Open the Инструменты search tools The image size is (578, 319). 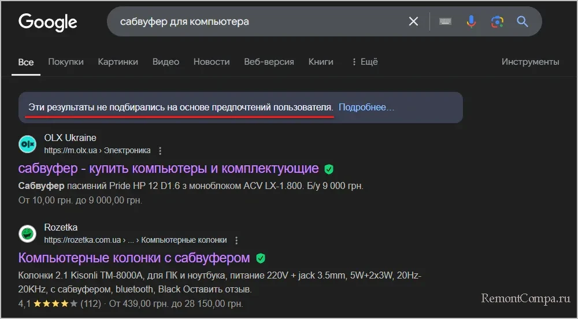click(530, 62)
